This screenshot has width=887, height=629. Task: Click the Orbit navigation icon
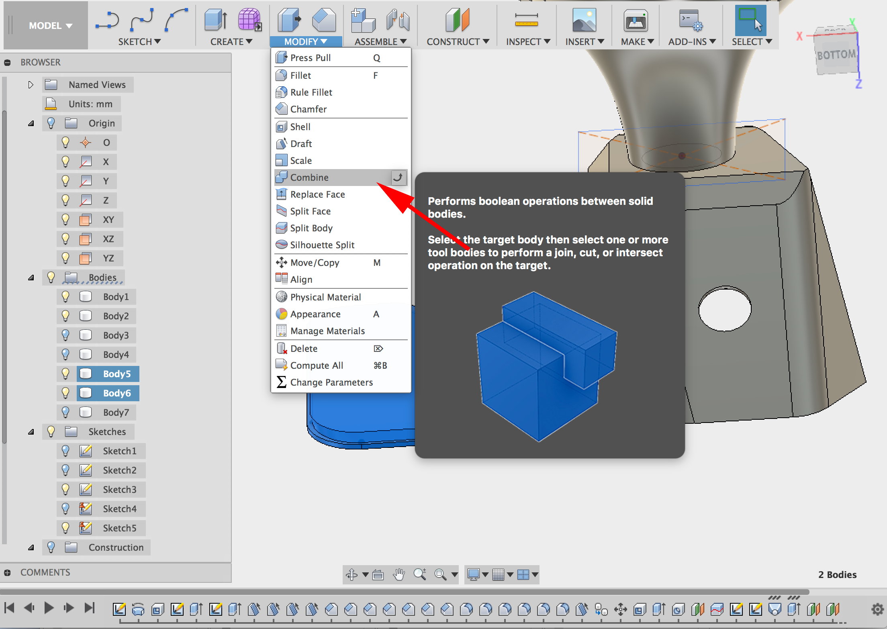click(352, 575)
